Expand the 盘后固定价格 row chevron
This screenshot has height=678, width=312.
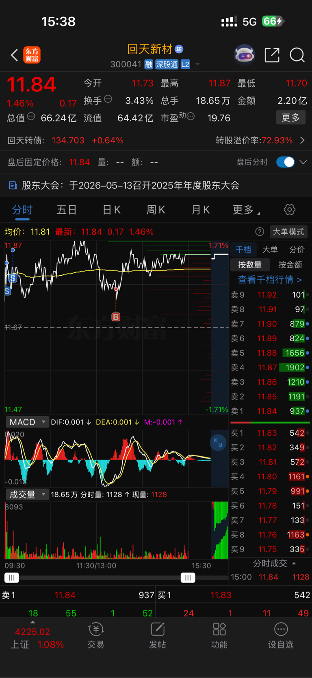pos(303,162)
